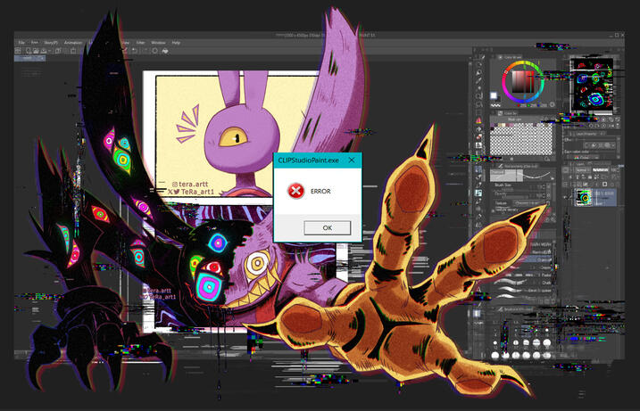
Task: Select the layer thumbnail with neon eye
Action: coord(584,198)
